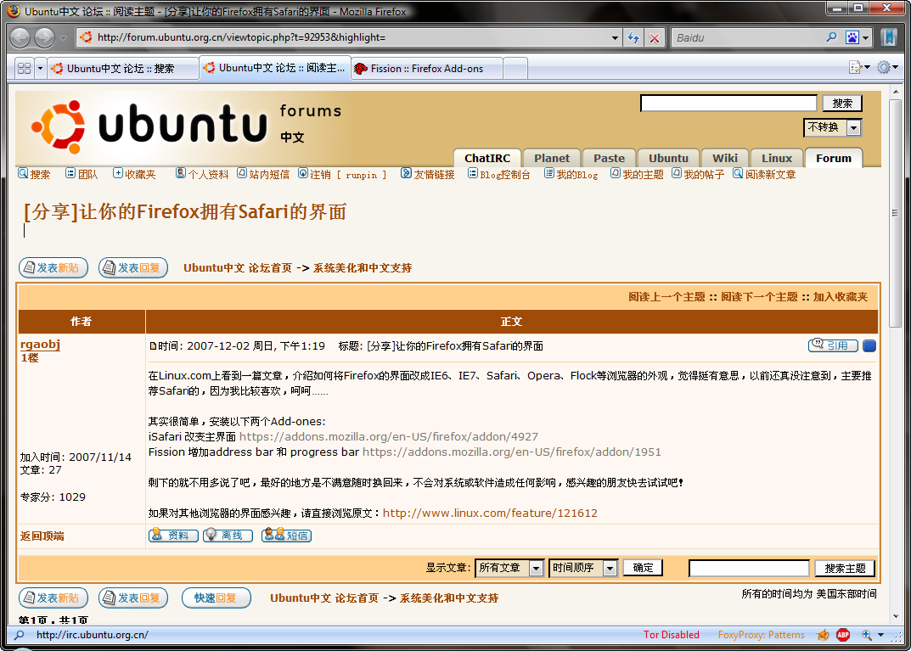Open the tab list dropdown arrow
The image size is (911, 651).
pos(40,69)
